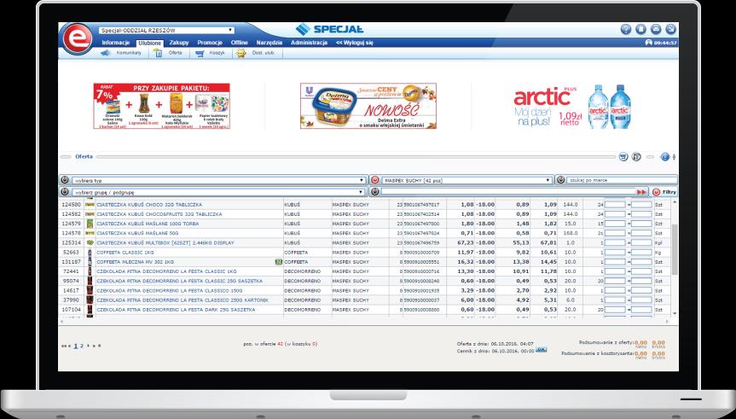Screen dimensions: 736x419
Task: Click the round icon beside the Oferta bar basket
Action: click(636, 157)
